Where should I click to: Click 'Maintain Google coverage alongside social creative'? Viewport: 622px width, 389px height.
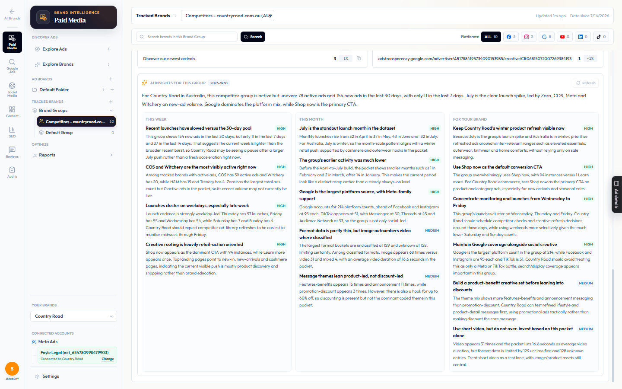click(x=505, y=245)
